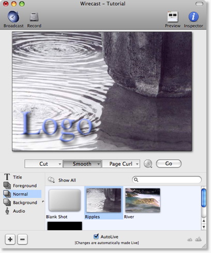Click the transition speed clock icon
Image resolution: width=211 pixels, height=253 pixels.
(x=148, y=163)
